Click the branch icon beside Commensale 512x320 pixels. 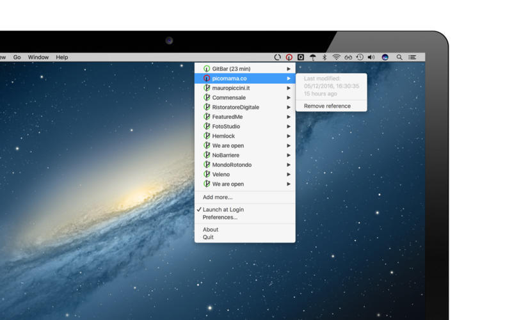click(x=207, y=97)
